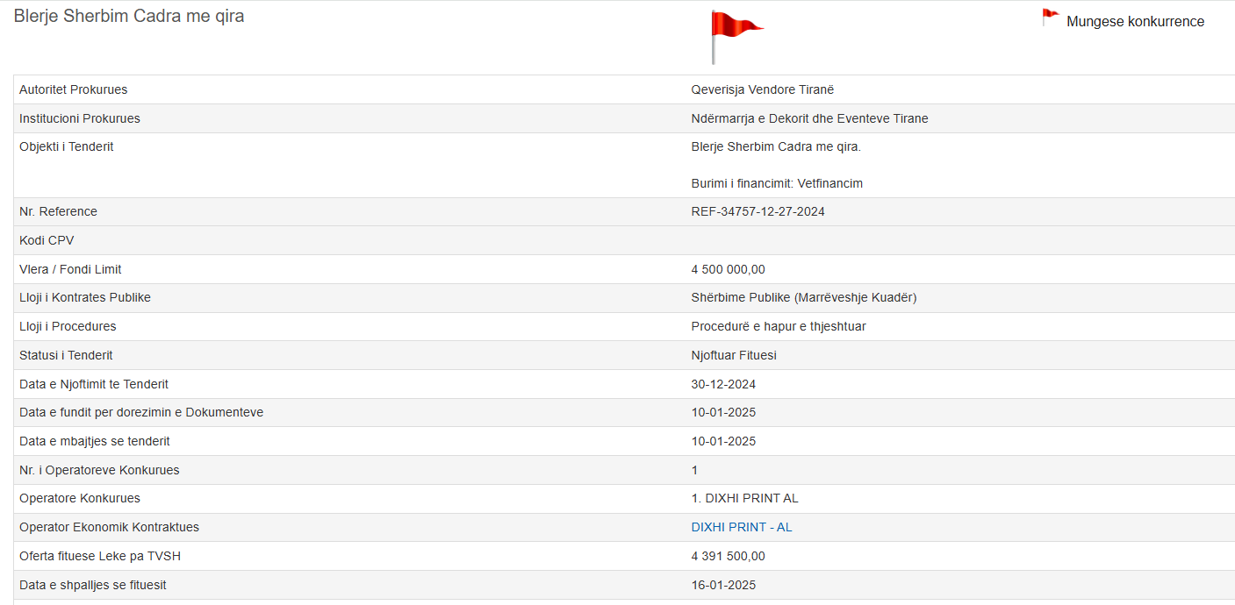The width and height of the screenshot is (1235, 605).
Task: Click the 'Mungese konkurrence' legend label
Action: (x=1135, y=22)
